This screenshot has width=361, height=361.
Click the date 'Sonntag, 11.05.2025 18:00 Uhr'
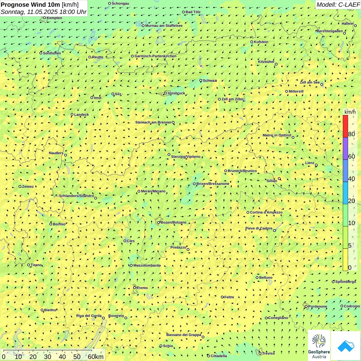44,12
